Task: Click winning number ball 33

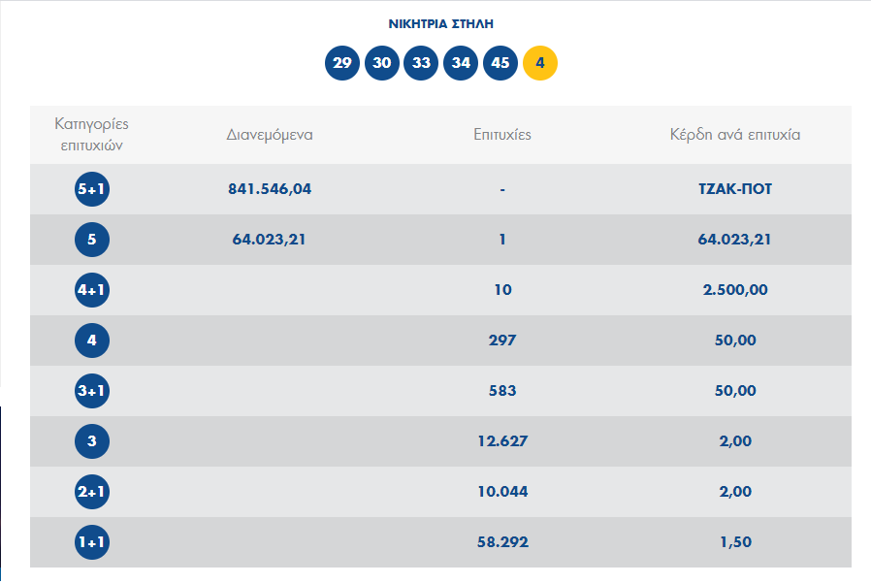Action: pos(421,63)
